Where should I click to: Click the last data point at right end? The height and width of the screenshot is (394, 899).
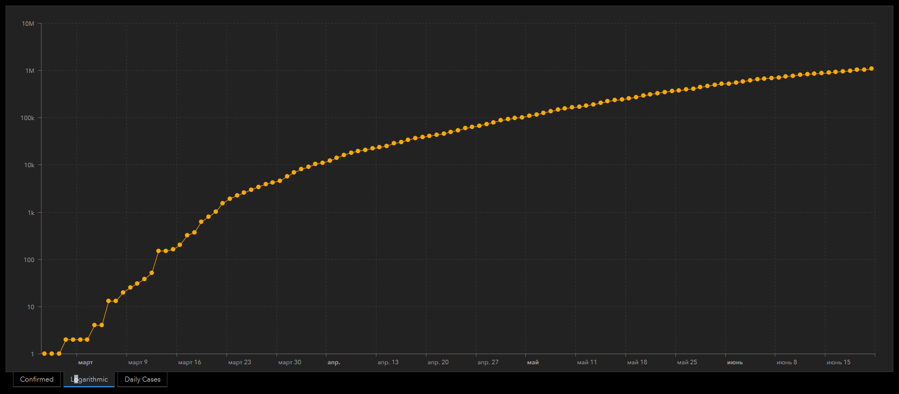coord(871,68)
